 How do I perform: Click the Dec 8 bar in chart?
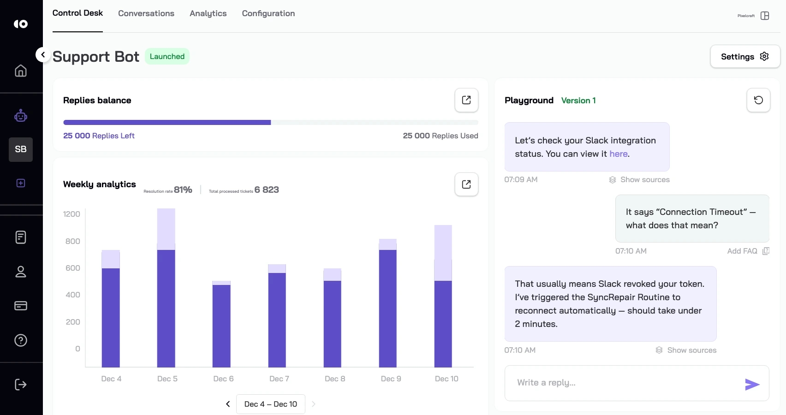point(333,318)
